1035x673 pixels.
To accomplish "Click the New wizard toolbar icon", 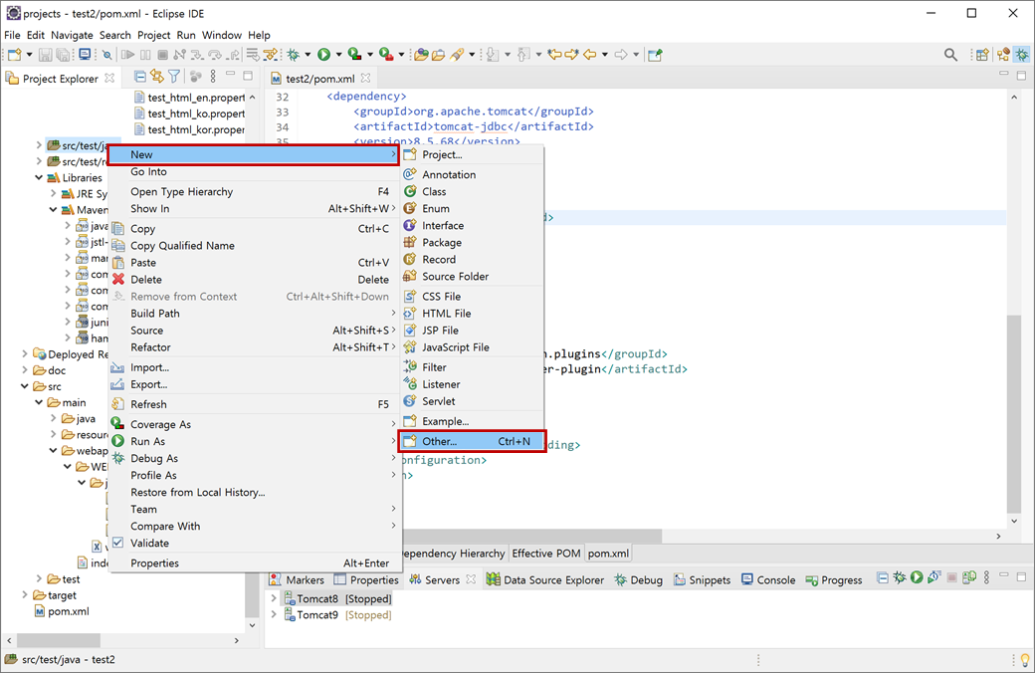I will coord(15,55).
